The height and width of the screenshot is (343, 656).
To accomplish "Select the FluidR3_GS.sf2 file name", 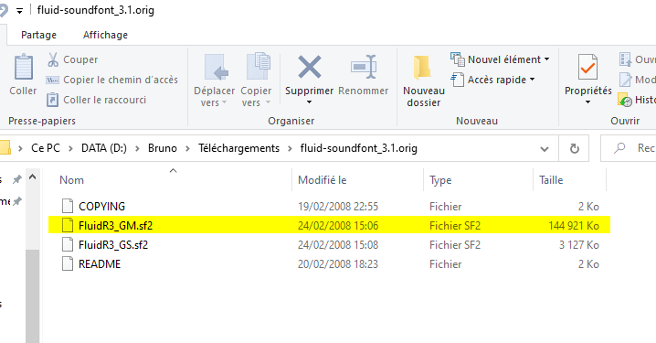I will (x=113, y=245).
